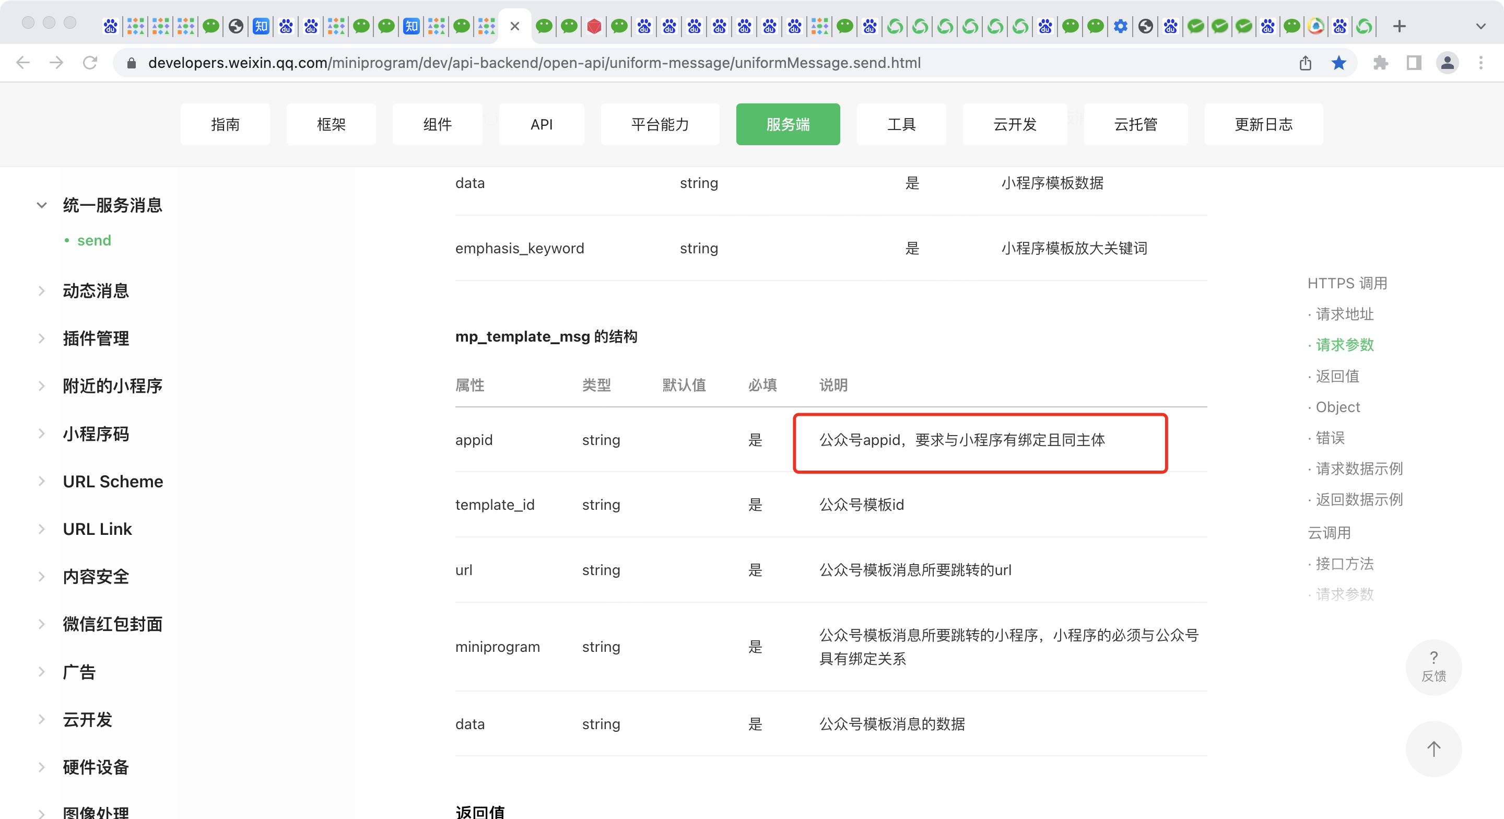The image size is (1504, 819).
Task: Close the current active tab
Action: pos(514,26)
